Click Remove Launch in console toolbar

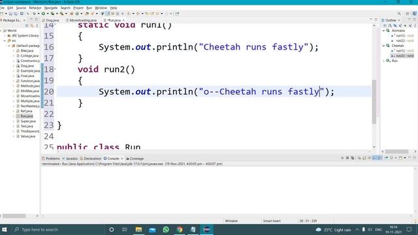coord(347,158)
